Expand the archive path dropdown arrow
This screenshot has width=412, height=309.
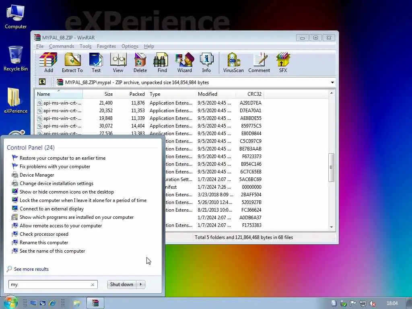pyautogui.click(x=332, y=82)
